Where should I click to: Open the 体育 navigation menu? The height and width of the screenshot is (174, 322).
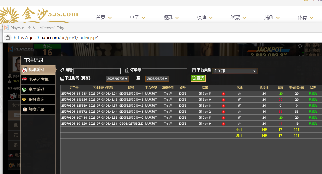coord(305,18)
